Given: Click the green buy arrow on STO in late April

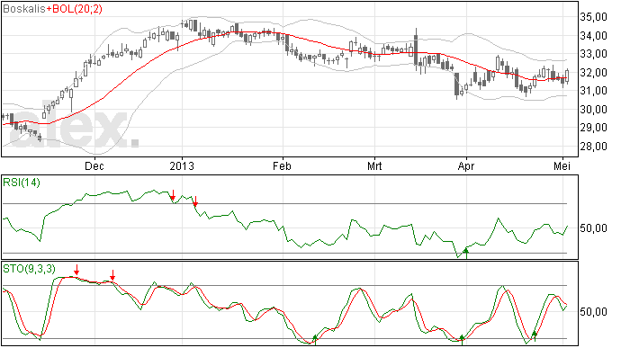Looking at the screenshot, I should 535,336.
